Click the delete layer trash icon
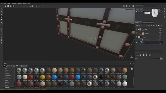166x93 pixels. (161, 26)
